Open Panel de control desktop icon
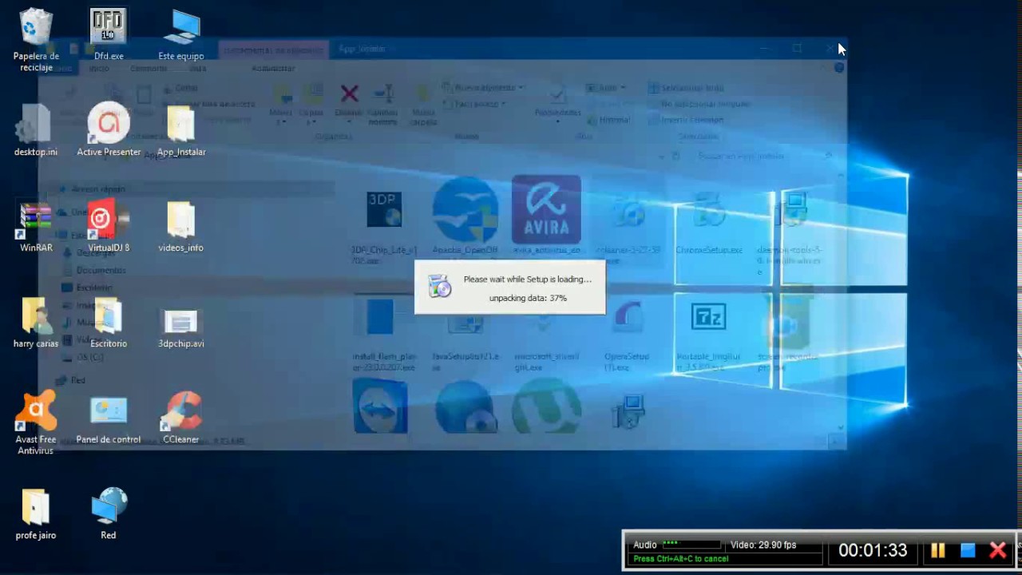1022x575 pixels. coord(109,418)
